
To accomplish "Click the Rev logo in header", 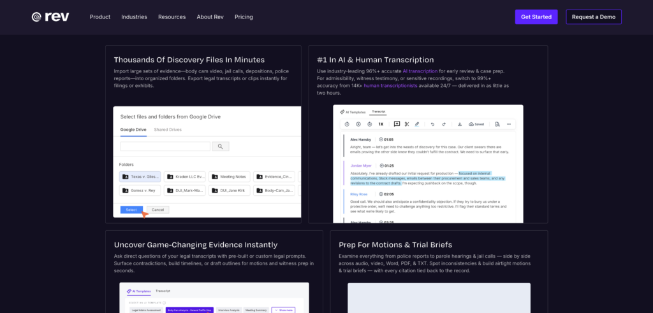I will (x=50, y=17).
